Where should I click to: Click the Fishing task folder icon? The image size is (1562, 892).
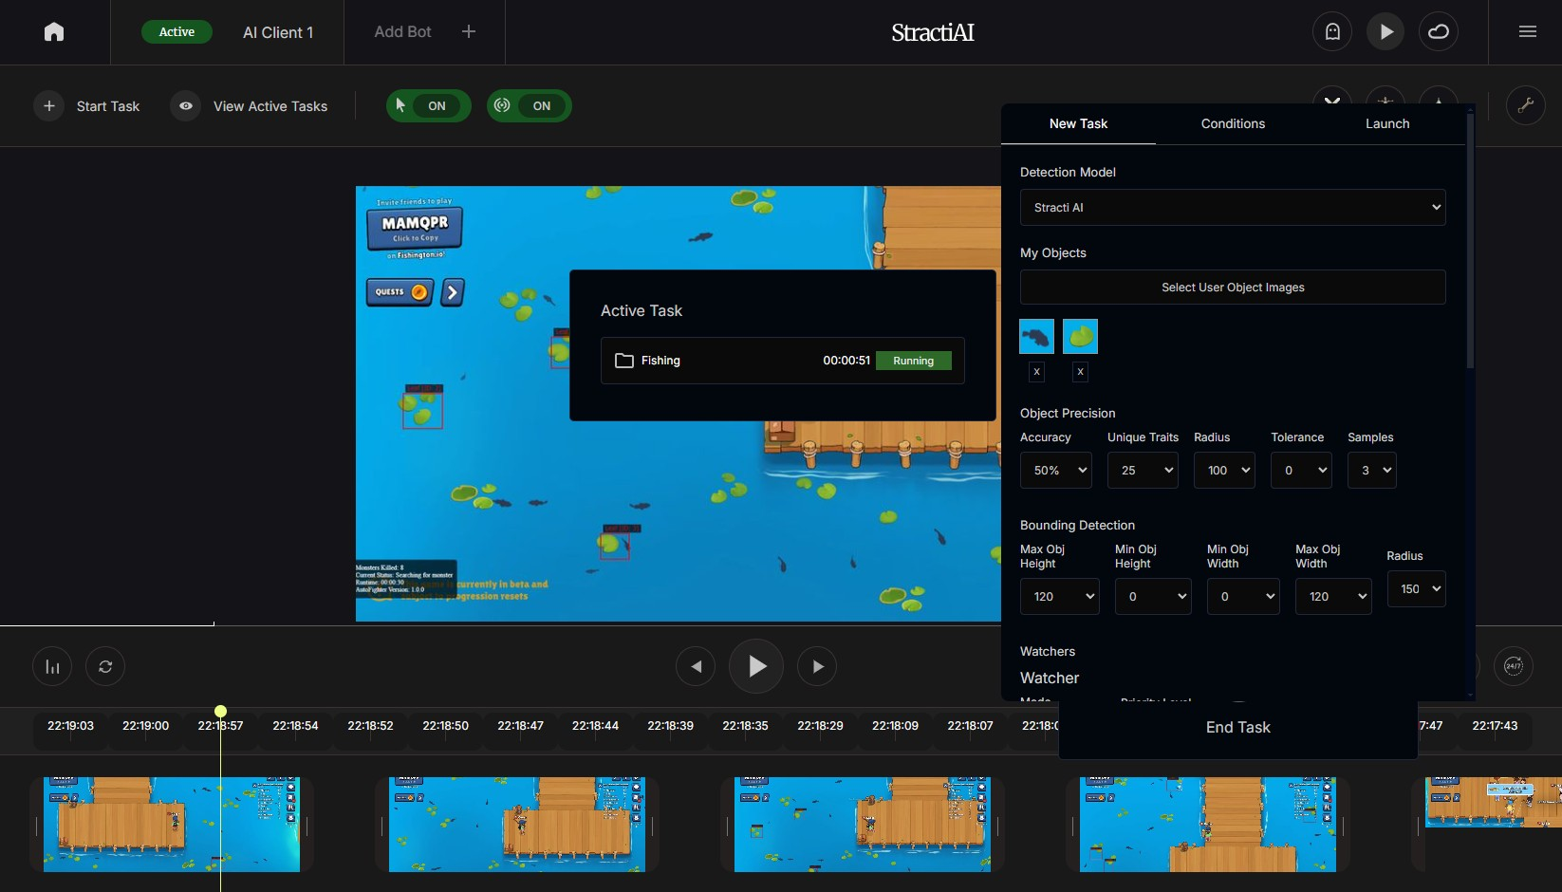(x=624, y=361)
